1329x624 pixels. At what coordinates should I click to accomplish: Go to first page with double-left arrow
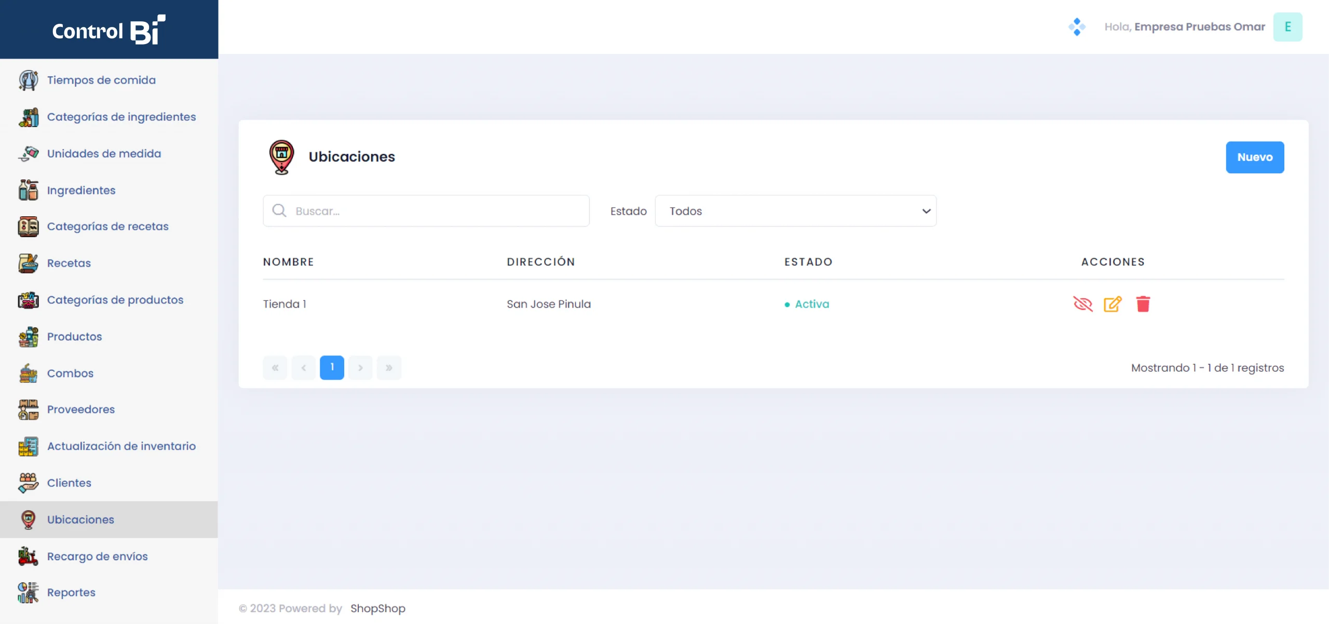[275, 368]
